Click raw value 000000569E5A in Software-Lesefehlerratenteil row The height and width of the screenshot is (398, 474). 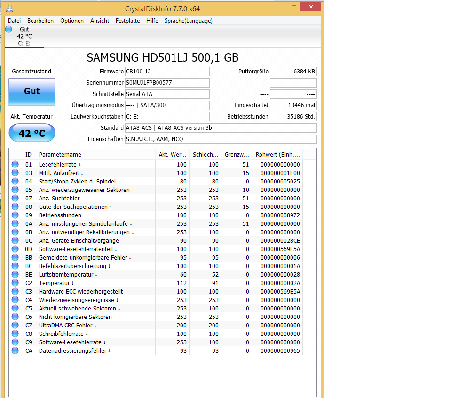click(280, 249)
